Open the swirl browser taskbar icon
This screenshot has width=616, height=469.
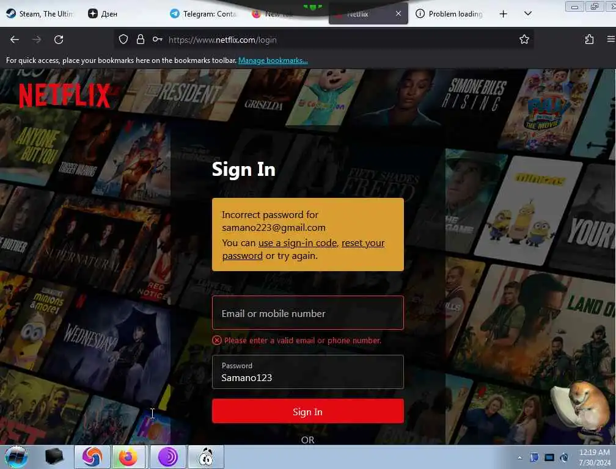coord(92,457)
